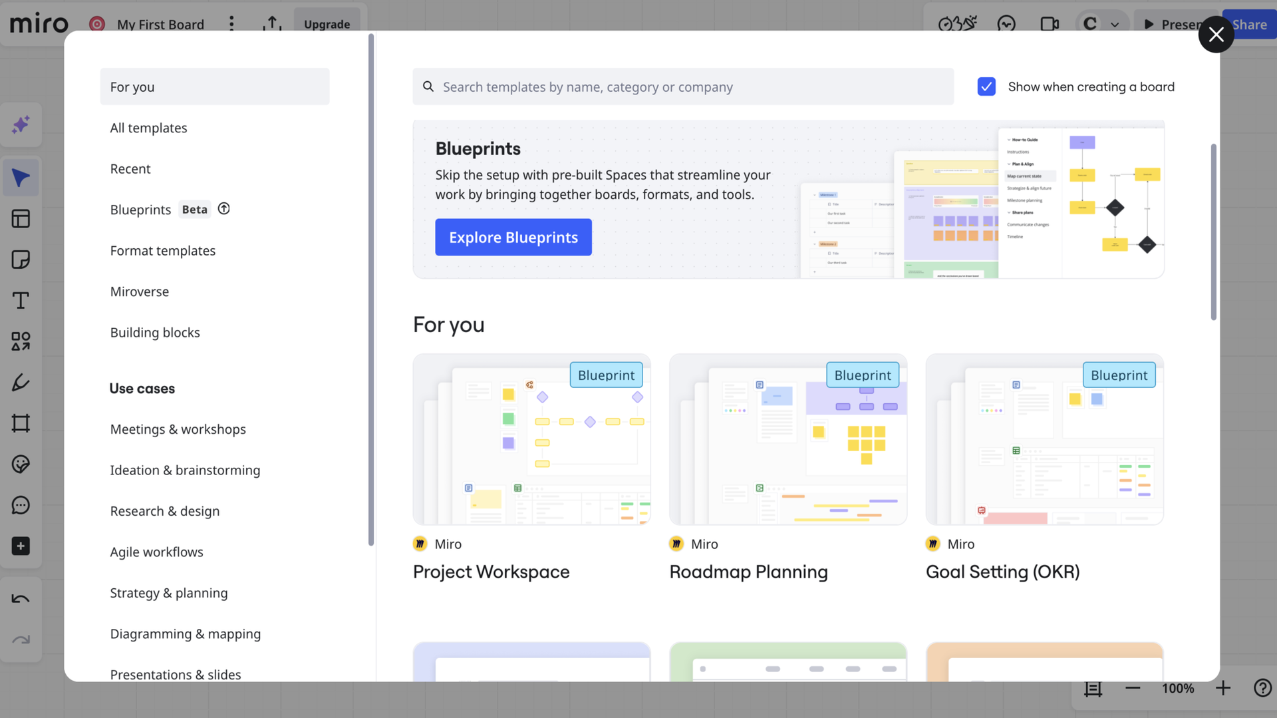Open the templates panel icon
The height and width of the screenshot is (718, 1277).
click(x=21, y=219)
